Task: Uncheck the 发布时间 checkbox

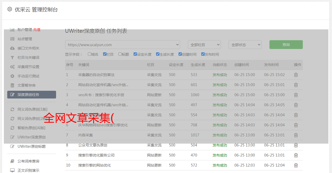Action: point(203,54)
